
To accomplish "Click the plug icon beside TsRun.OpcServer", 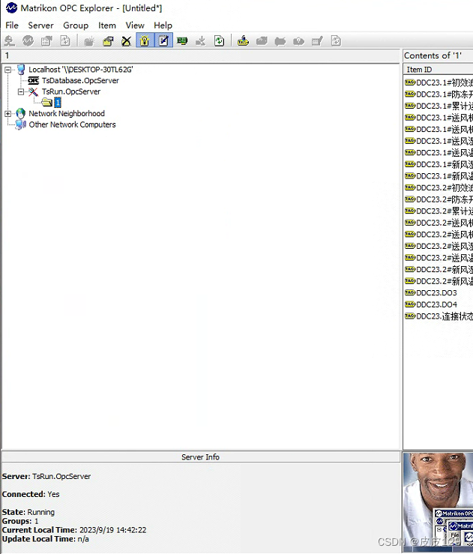I will click(x=34, y=92).
